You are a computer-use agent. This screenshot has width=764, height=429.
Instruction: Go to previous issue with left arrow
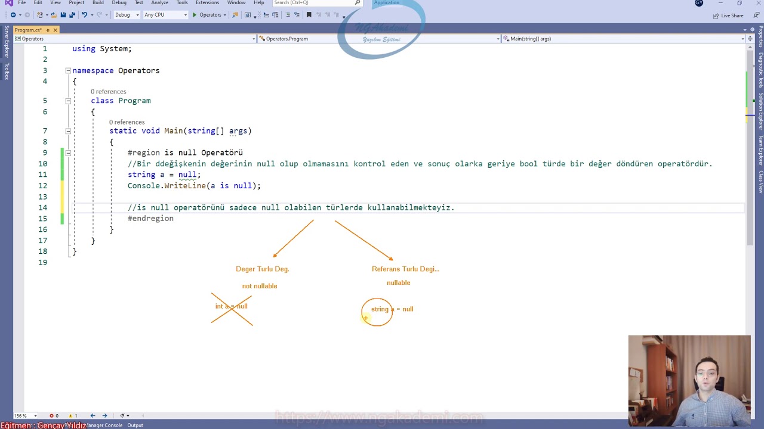click(x=93, y=416)
